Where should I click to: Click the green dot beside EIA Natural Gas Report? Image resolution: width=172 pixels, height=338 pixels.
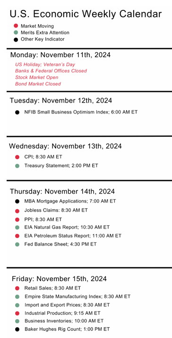point(17,227)
